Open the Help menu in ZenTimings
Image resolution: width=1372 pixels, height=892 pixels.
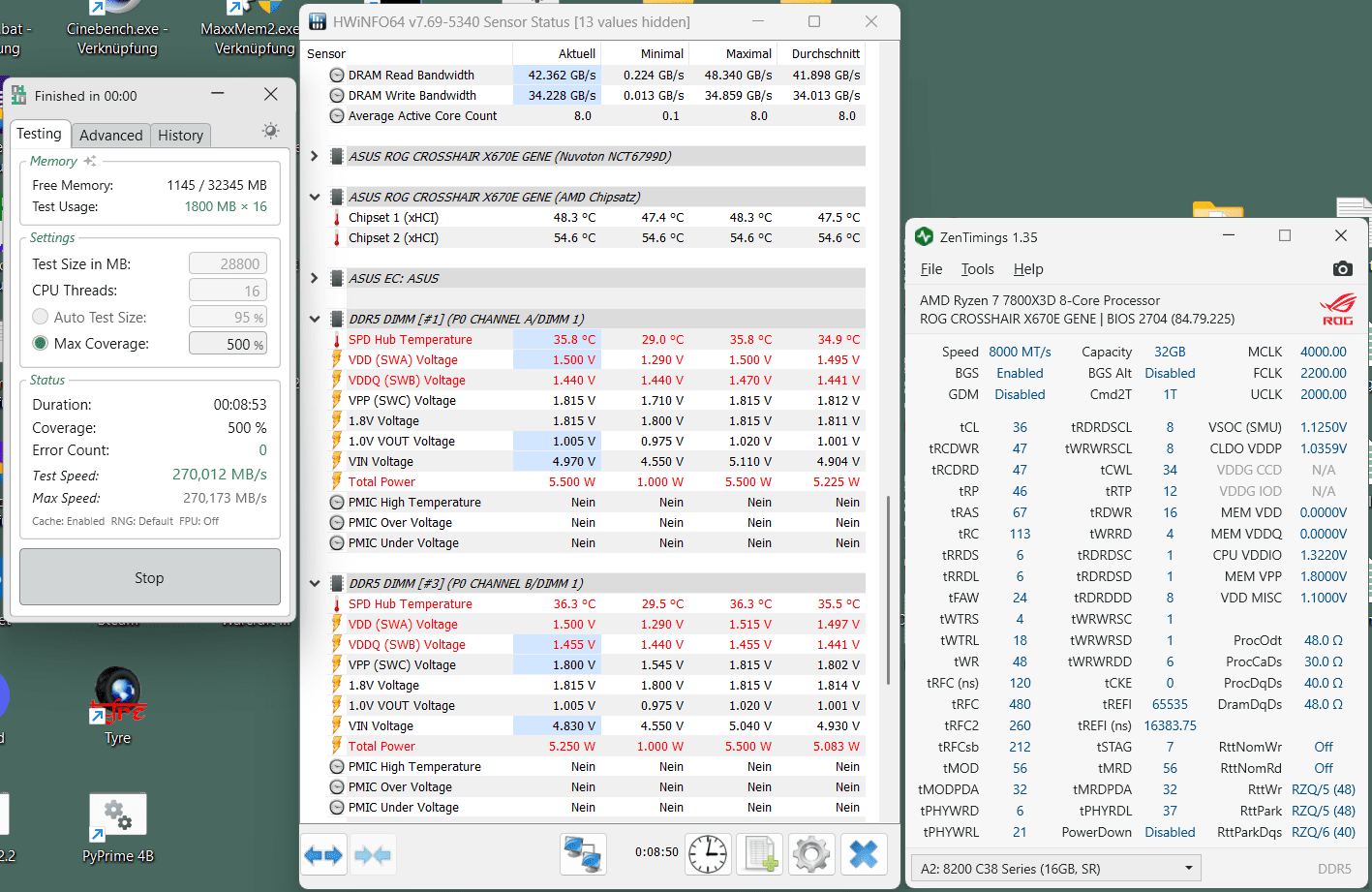point(1028,269)
